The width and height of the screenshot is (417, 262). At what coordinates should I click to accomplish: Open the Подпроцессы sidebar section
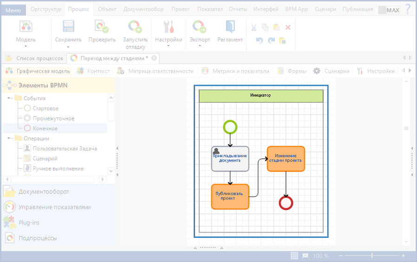coord(59,238)
